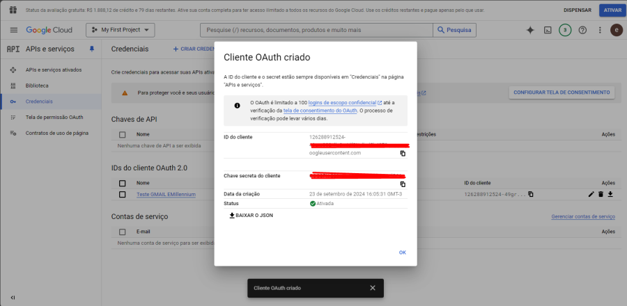Image resolution: width=627 pixels, height=306 pixels.
Task: Click the green Ativada status icon
Action: 313,204
